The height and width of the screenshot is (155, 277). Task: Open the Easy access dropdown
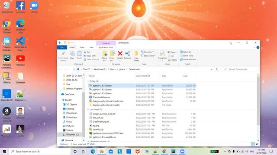(x=148, y=56)
